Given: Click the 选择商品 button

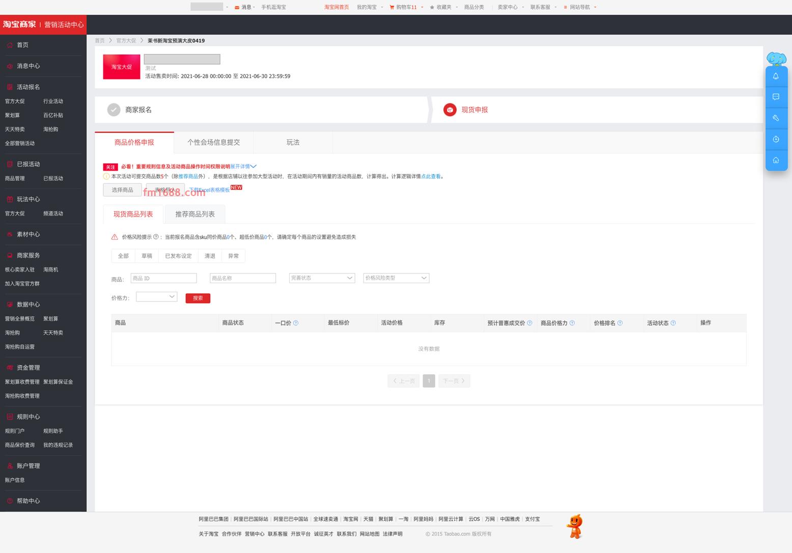Looking at the screenshot, I should tap(123, 190).
